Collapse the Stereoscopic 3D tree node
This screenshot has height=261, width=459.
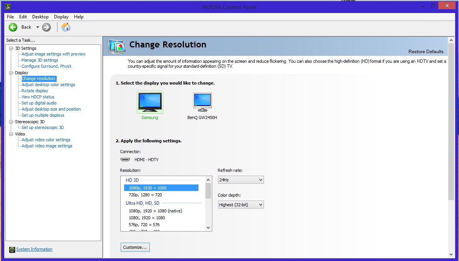coord(11,122)
